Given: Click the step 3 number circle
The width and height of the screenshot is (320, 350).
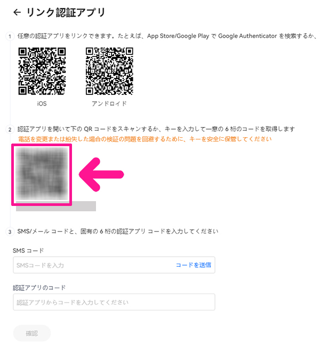Looking at the screenshot, I should click(x=10, y=232).
